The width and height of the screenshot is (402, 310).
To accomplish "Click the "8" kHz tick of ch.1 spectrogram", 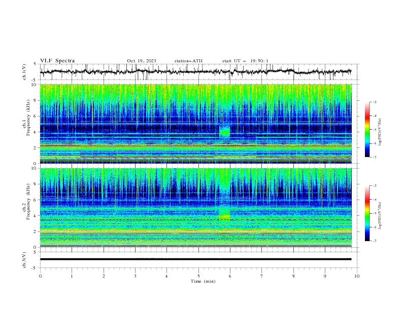I will coord(36,100).
